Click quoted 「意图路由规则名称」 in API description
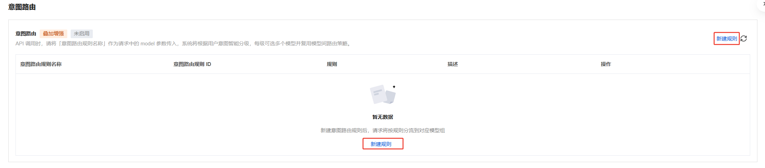Screen dimensions: 765x168 (x=82, y=44)
